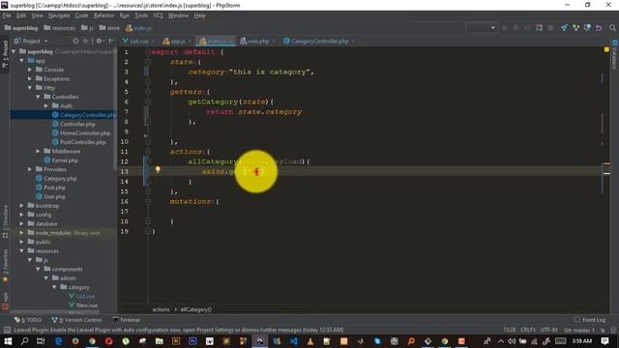619x348 pixels.
Task: Collapse the Http folder
Action: click(30, 88)
